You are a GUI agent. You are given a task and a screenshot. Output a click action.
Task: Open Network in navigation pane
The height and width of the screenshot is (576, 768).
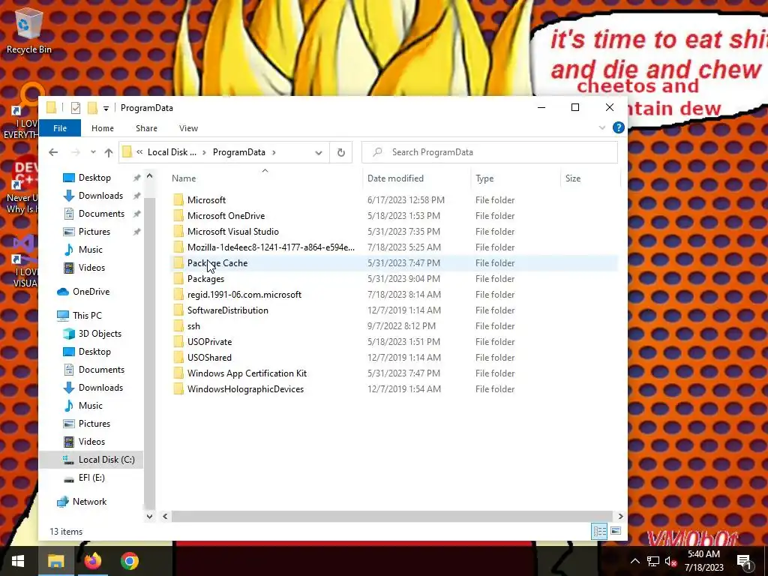coord(89,502)
